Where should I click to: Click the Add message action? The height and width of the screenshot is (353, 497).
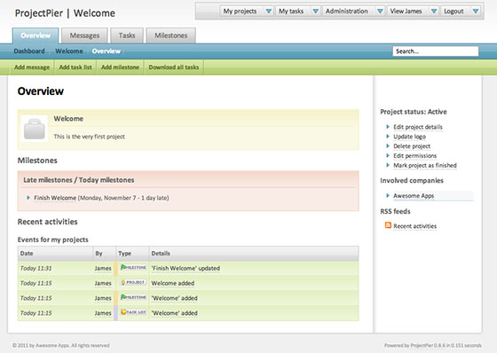click(x=32, y=67)
